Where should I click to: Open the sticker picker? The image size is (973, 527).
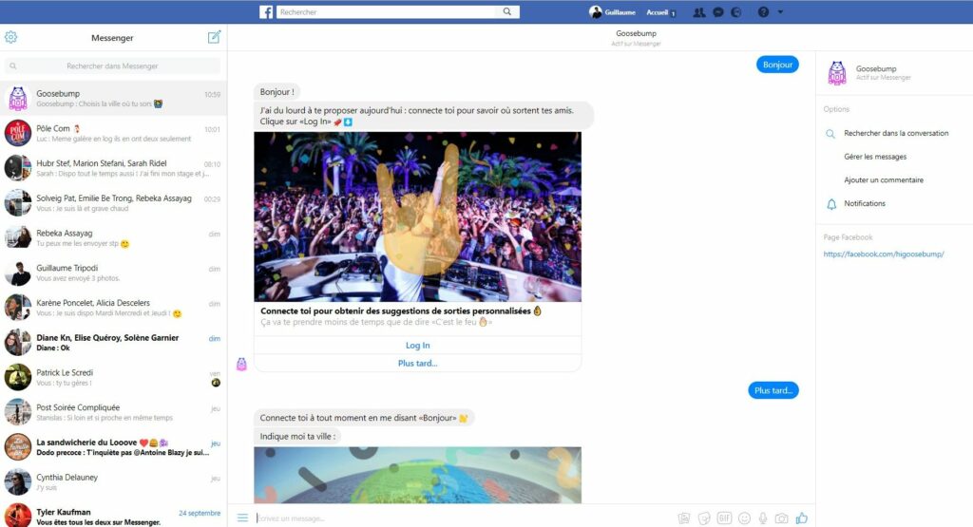pyautogui.click(x=704, y=518)
